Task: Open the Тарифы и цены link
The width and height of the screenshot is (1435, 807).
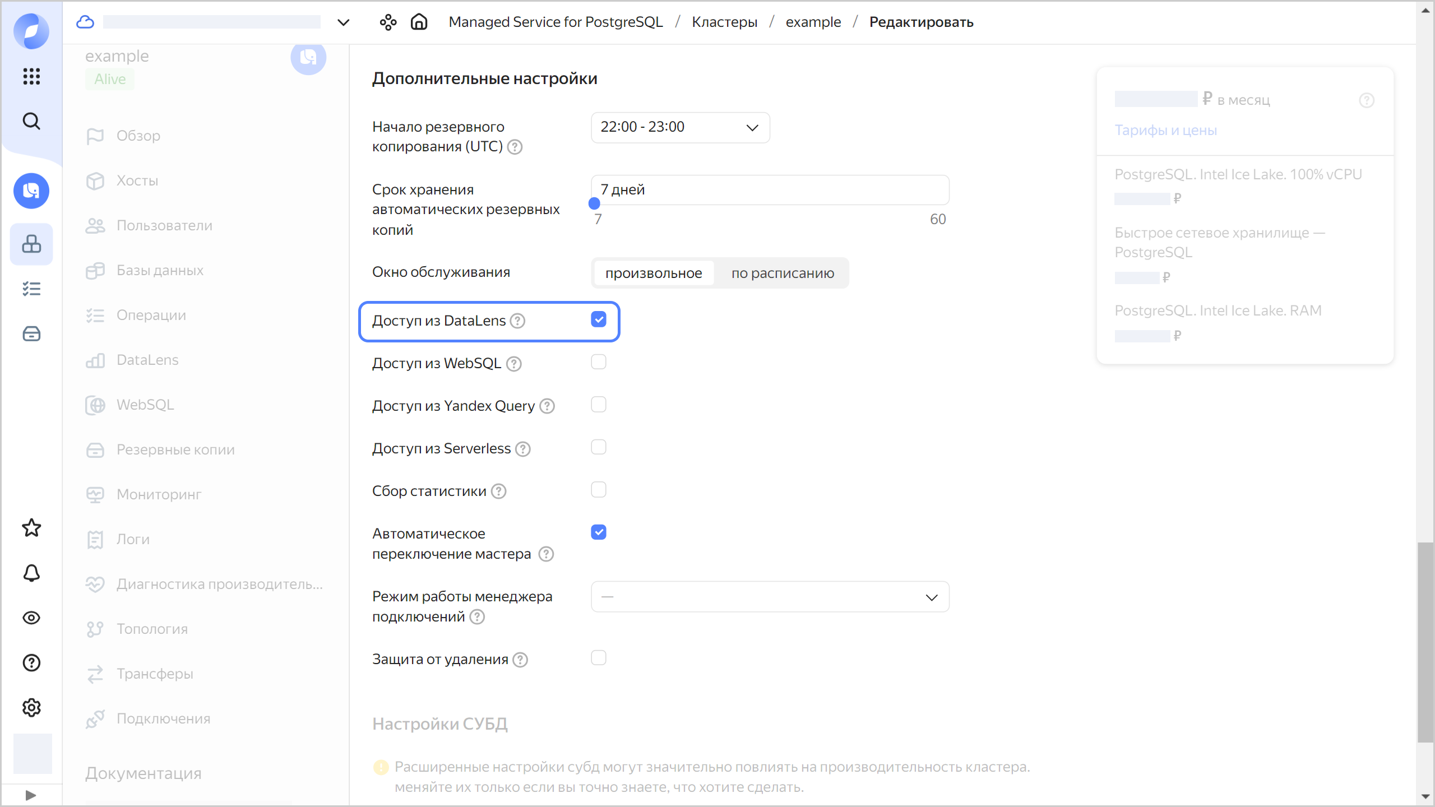Action: point(1165,130)
